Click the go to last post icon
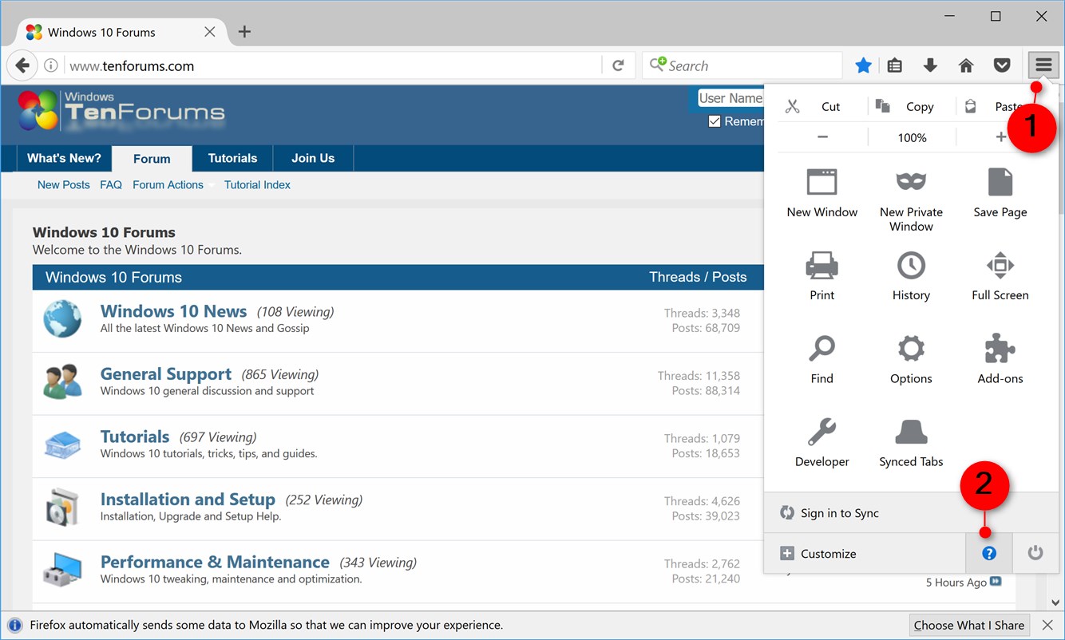Image resolution: width=1065 pixels, height=640 pixels. click(x=996, y=582)
